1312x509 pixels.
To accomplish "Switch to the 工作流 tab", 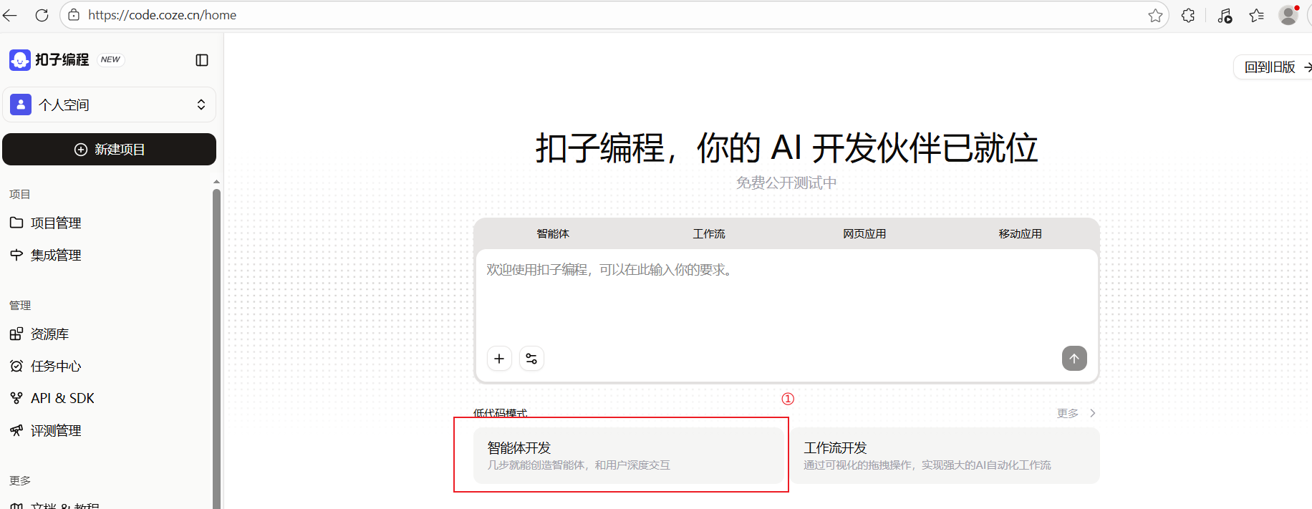I will [x=709, y=234].
